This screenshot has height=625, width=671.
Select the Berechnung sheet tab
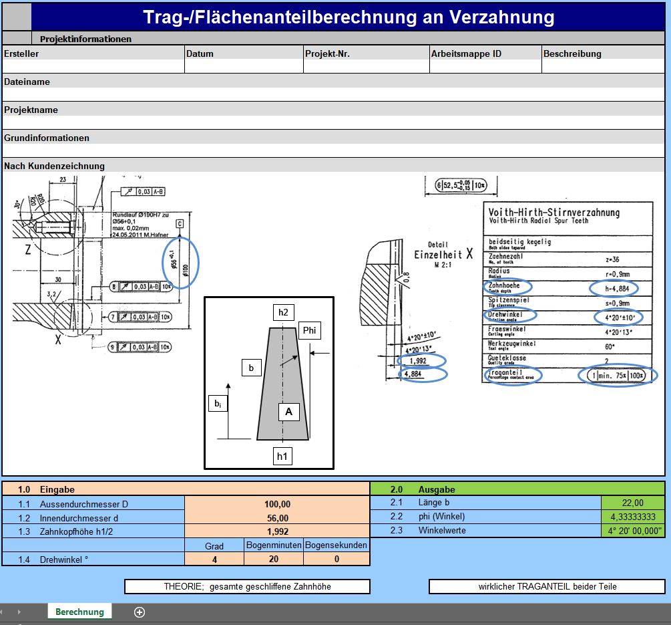tap(79, 612)
